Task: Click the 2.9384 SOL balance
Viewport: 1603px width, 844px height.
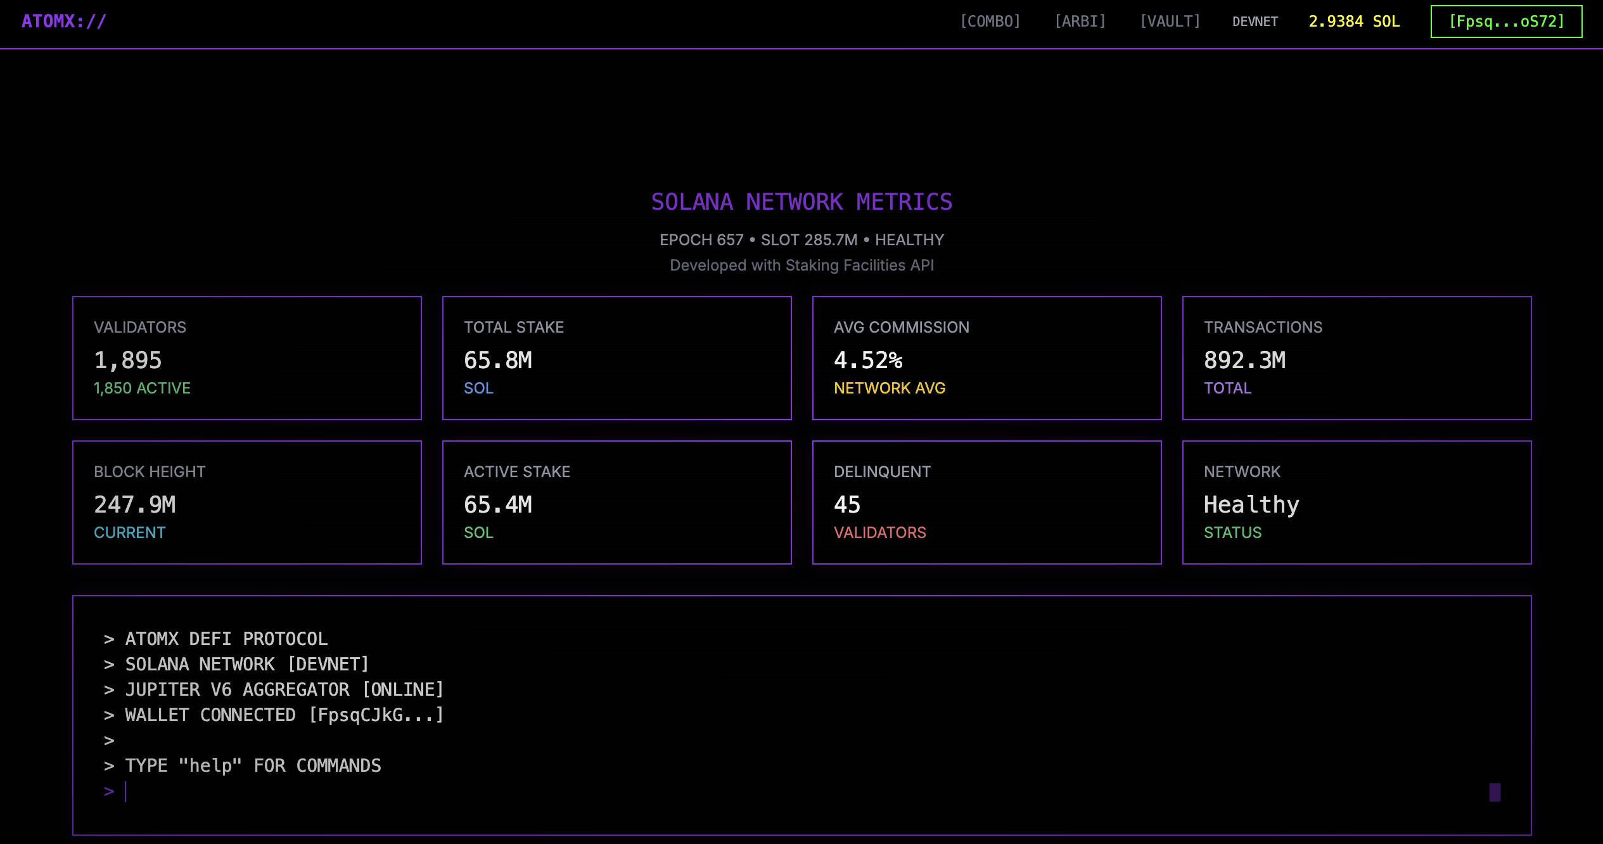Action: click(x=1354, y=22)
